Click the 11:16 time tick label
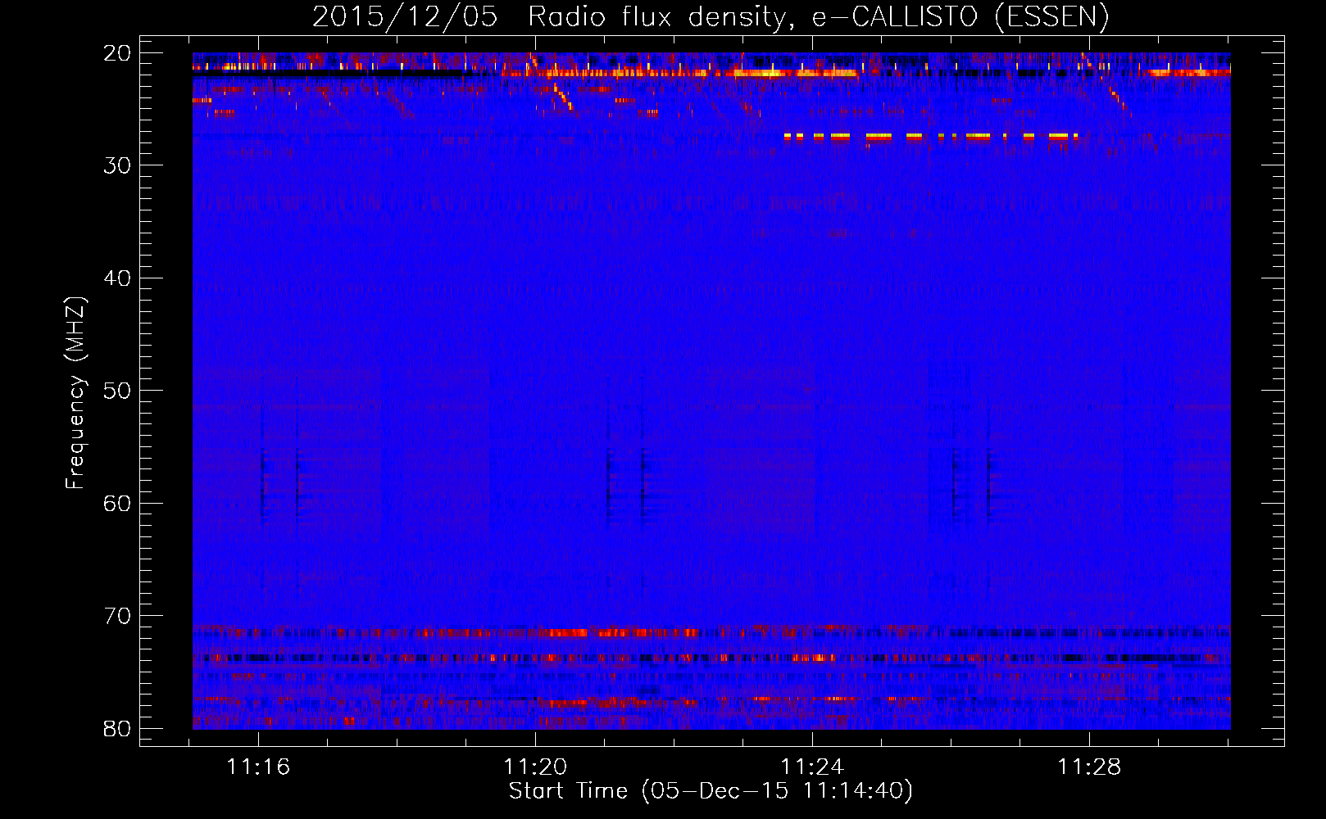The width and height of the screenshot is (1326, 819). coord(259,767)
